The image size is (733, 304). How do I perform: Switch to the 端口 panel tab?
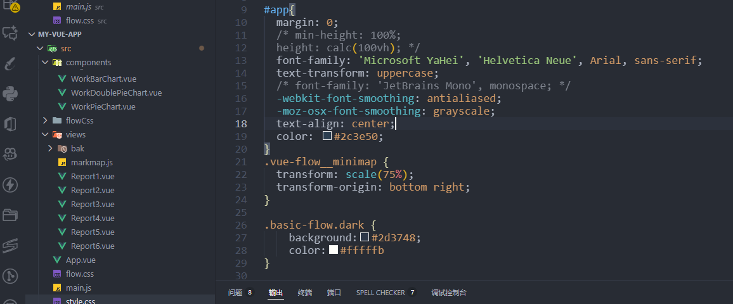coord(334,293)
